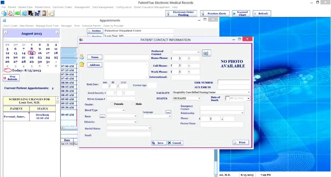The width and height of the screenshot is (331, 177).
Task: Click the Practice Alerts button
Action: click(x=214, y=14)
